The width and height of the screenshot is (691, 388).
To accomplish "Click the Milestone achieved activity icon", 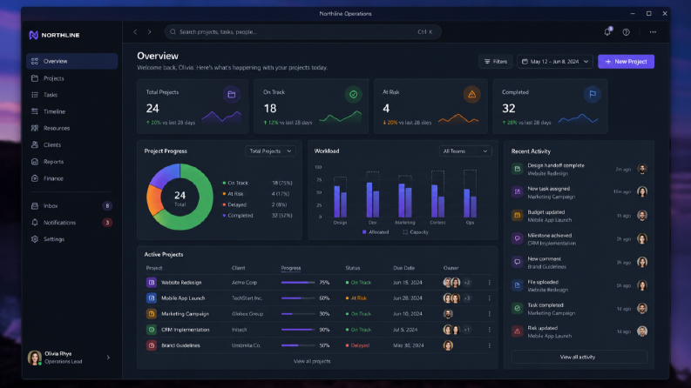I will tap(518, 239).
